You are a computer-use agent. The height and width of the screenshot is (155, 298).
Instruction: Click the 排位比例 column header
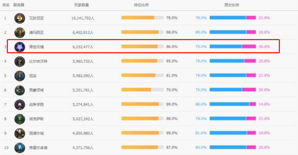[141, 5]
